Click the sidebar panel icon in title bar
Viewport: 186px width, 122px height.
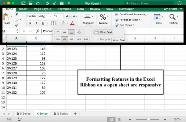[23, 3]
